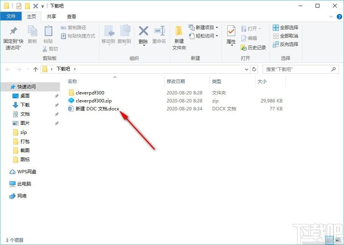Click Open (打开) in ribbon
The image size is (344, 245).
click(x=251, y=28)
